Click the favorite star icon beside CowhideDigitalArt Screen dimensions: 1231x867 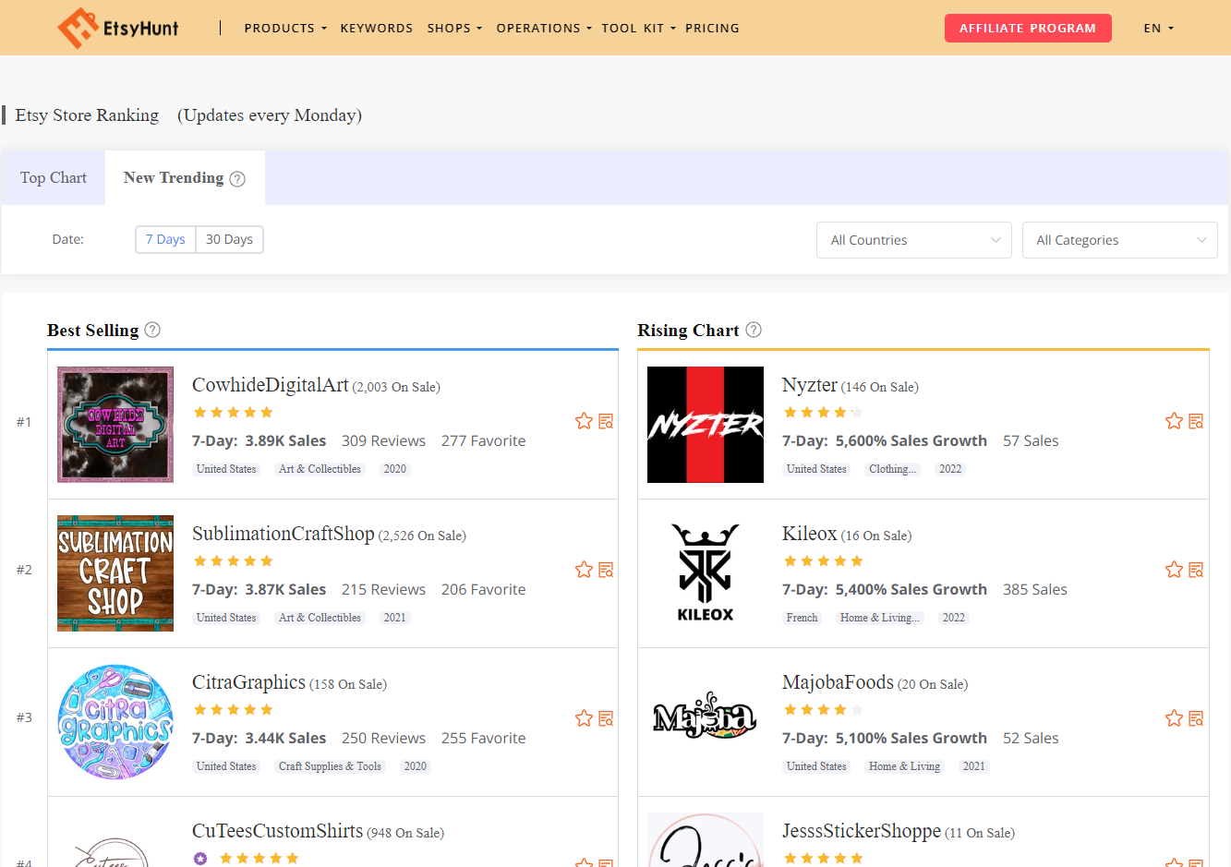pos(584,420)
